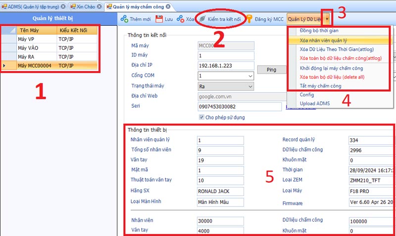Click the Xóa delete icon in toolbar
This screenshot has width=396, height=236.
(x=180, y=19)
